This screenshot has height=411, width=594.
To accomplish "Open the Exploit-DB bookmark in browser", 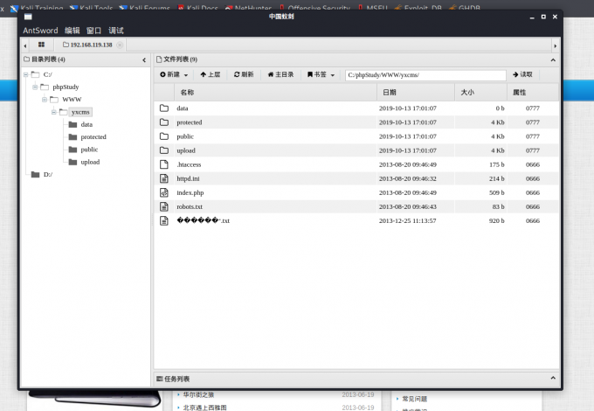I will 418,8.
